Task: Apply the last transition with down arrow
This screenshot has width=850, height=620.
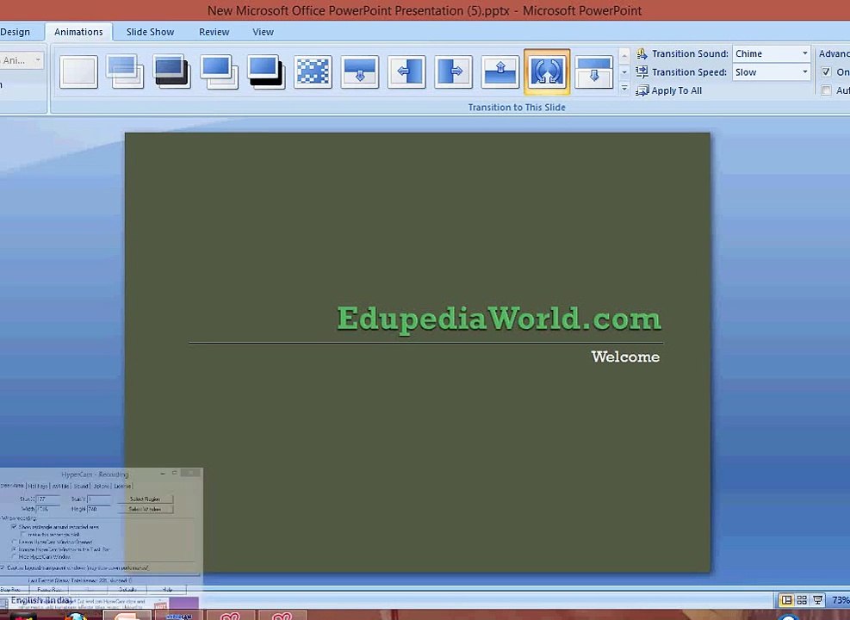Action: coord(593,71)
